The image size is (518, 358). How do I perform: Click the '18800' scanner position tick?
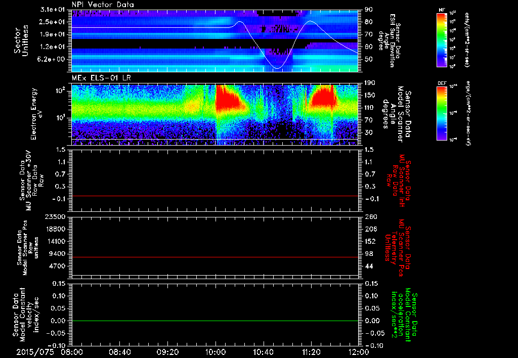(55, 229)
